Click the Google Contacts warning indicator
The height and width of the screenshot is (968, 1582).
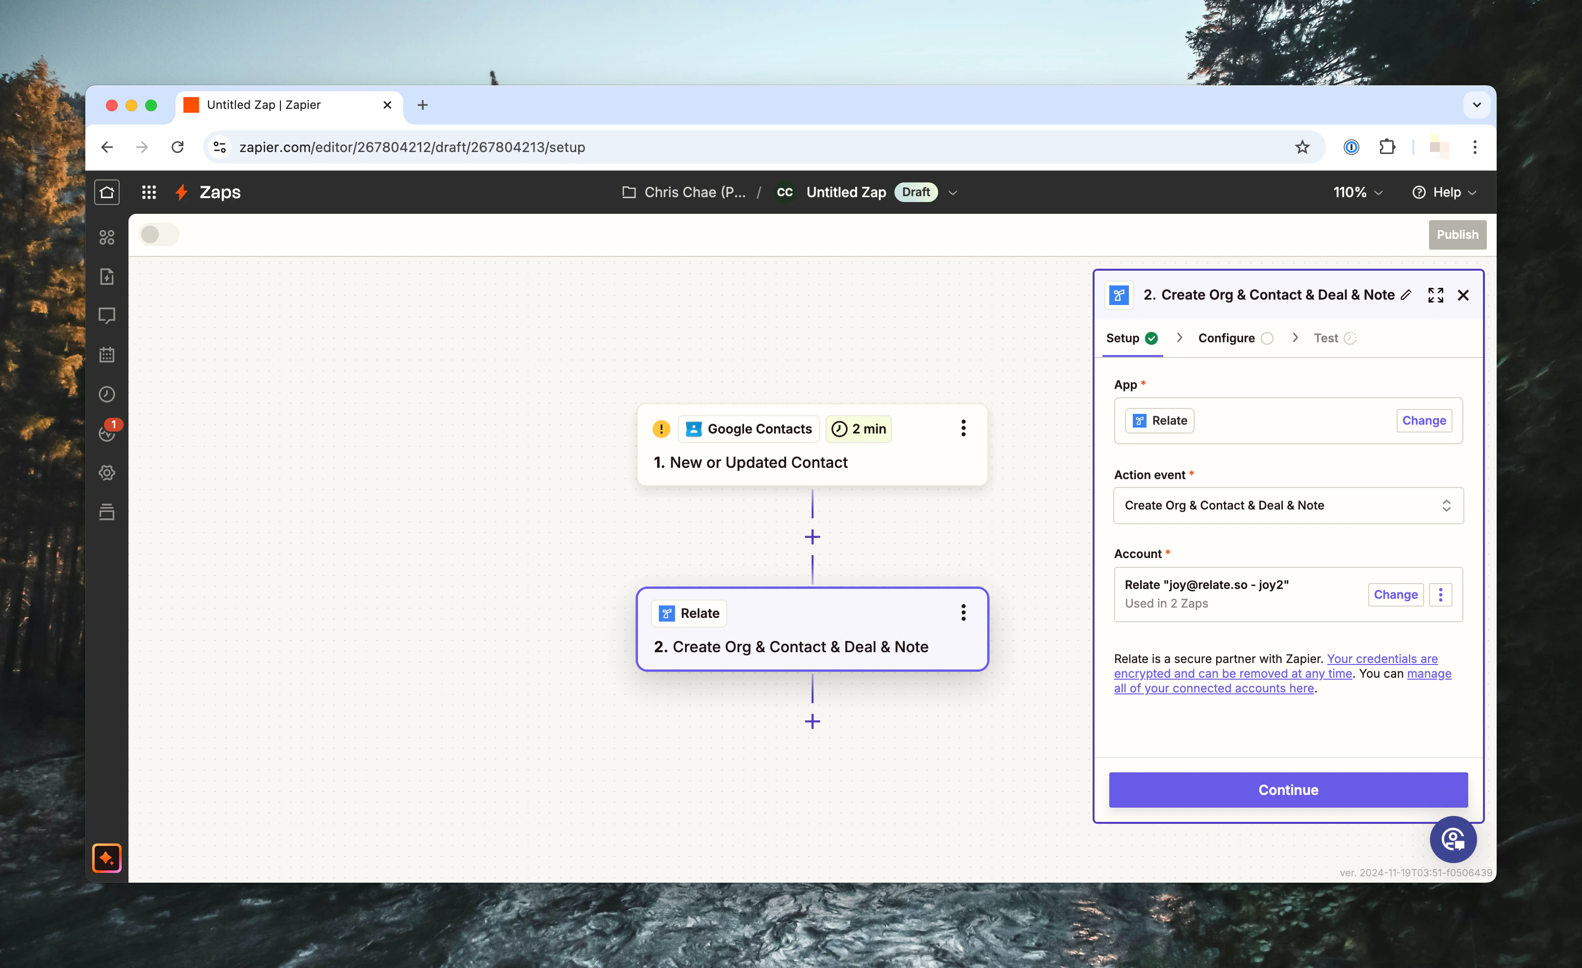(x=662, y=429)
